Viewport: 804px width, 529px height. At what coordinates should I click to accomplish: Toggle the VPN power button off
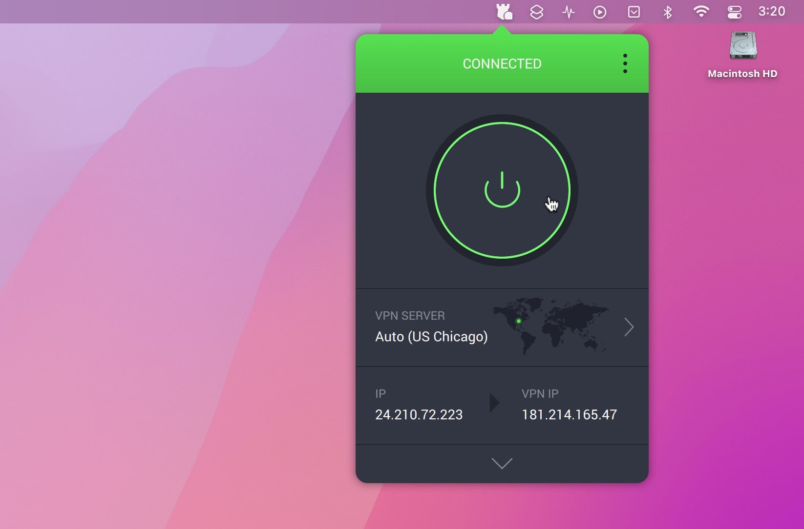(502, 190)
